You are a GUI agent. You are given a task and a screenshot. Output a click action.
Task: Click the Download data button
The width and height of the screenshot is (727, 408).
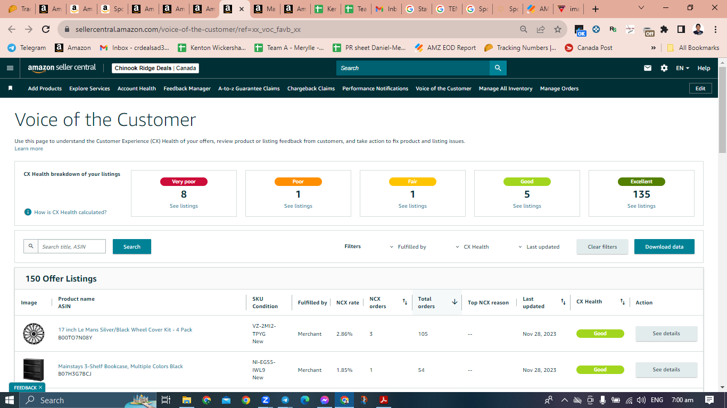pyautogui.click(x=664, y=246)
